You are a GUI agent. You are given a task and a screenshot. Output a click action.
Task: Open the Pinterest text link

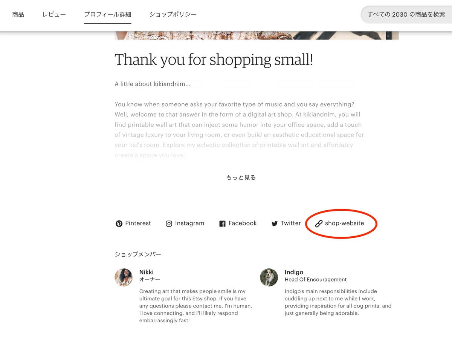click(138, 223)
